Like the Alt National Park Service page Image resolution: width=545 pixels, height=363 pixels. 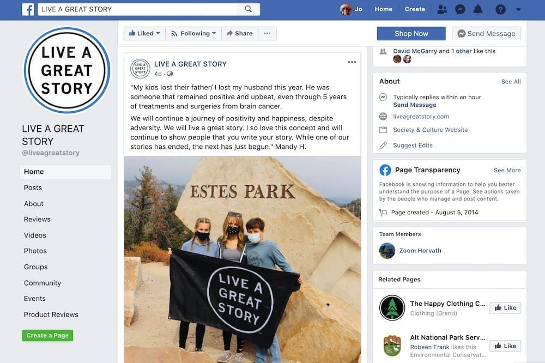[505, 346]
